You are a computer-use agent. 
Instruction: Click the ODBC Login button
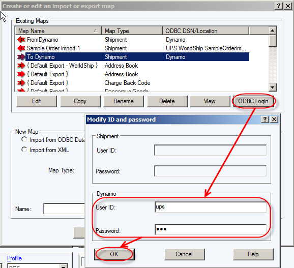pos(253,101)
